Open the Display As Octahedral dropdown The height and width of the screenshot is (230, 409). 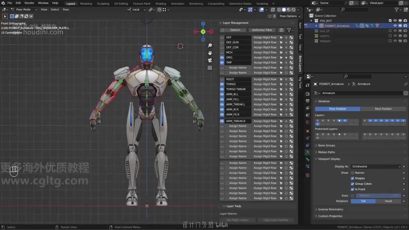pyautogui.click(x=376, y=166)
